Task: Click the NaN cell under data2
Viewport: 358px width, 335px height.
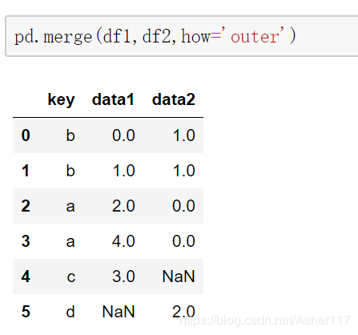Action: point(179,276)
